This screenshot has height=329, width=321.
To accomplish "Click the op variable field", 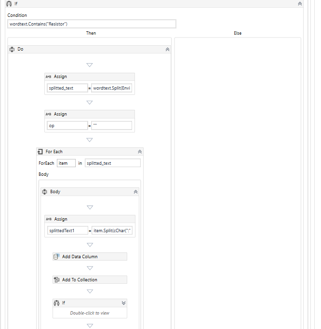I will tap(67, 126).
